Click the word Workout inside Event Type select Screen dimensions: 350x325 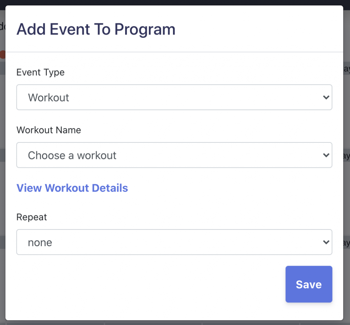[x=49, y=98]
